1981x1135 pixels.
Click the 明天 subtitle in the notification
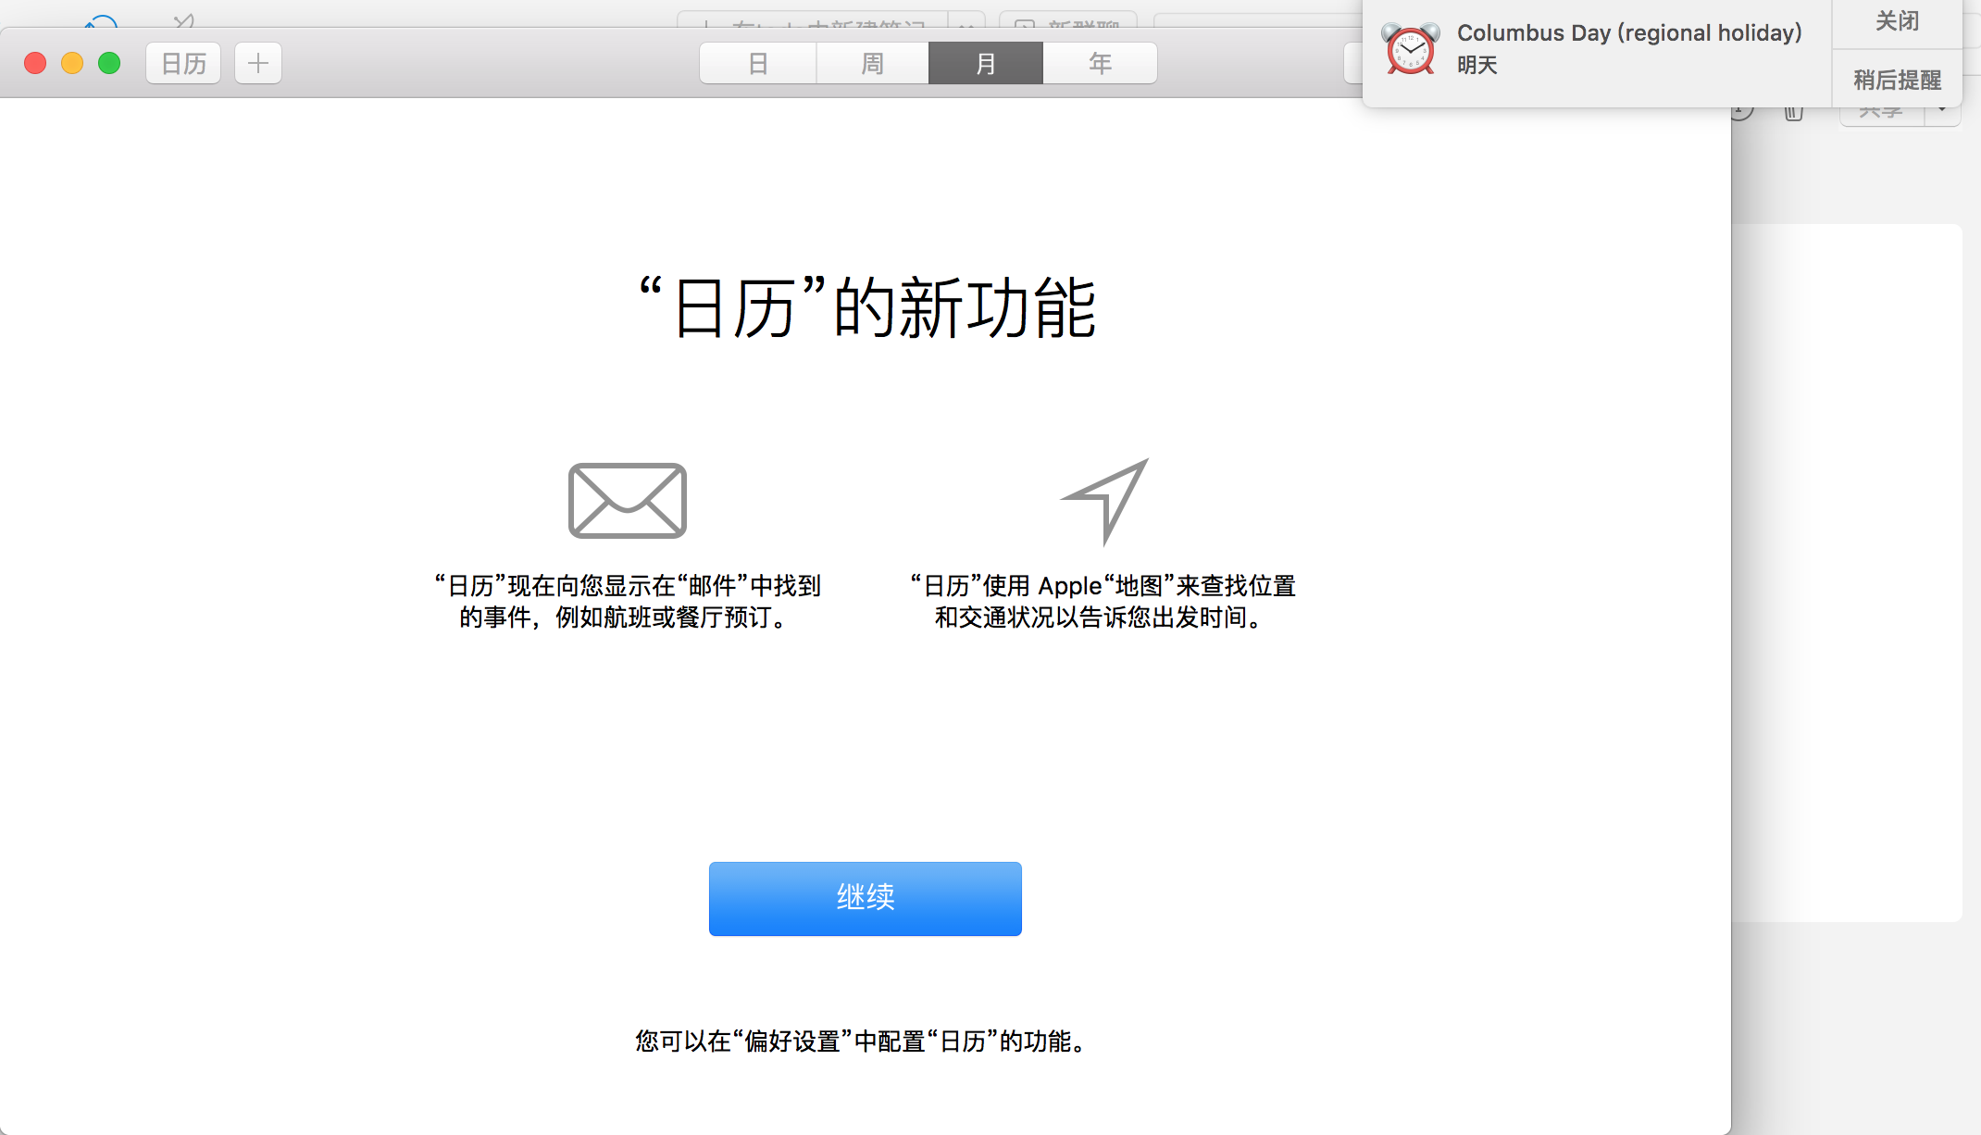(1477, 65)
